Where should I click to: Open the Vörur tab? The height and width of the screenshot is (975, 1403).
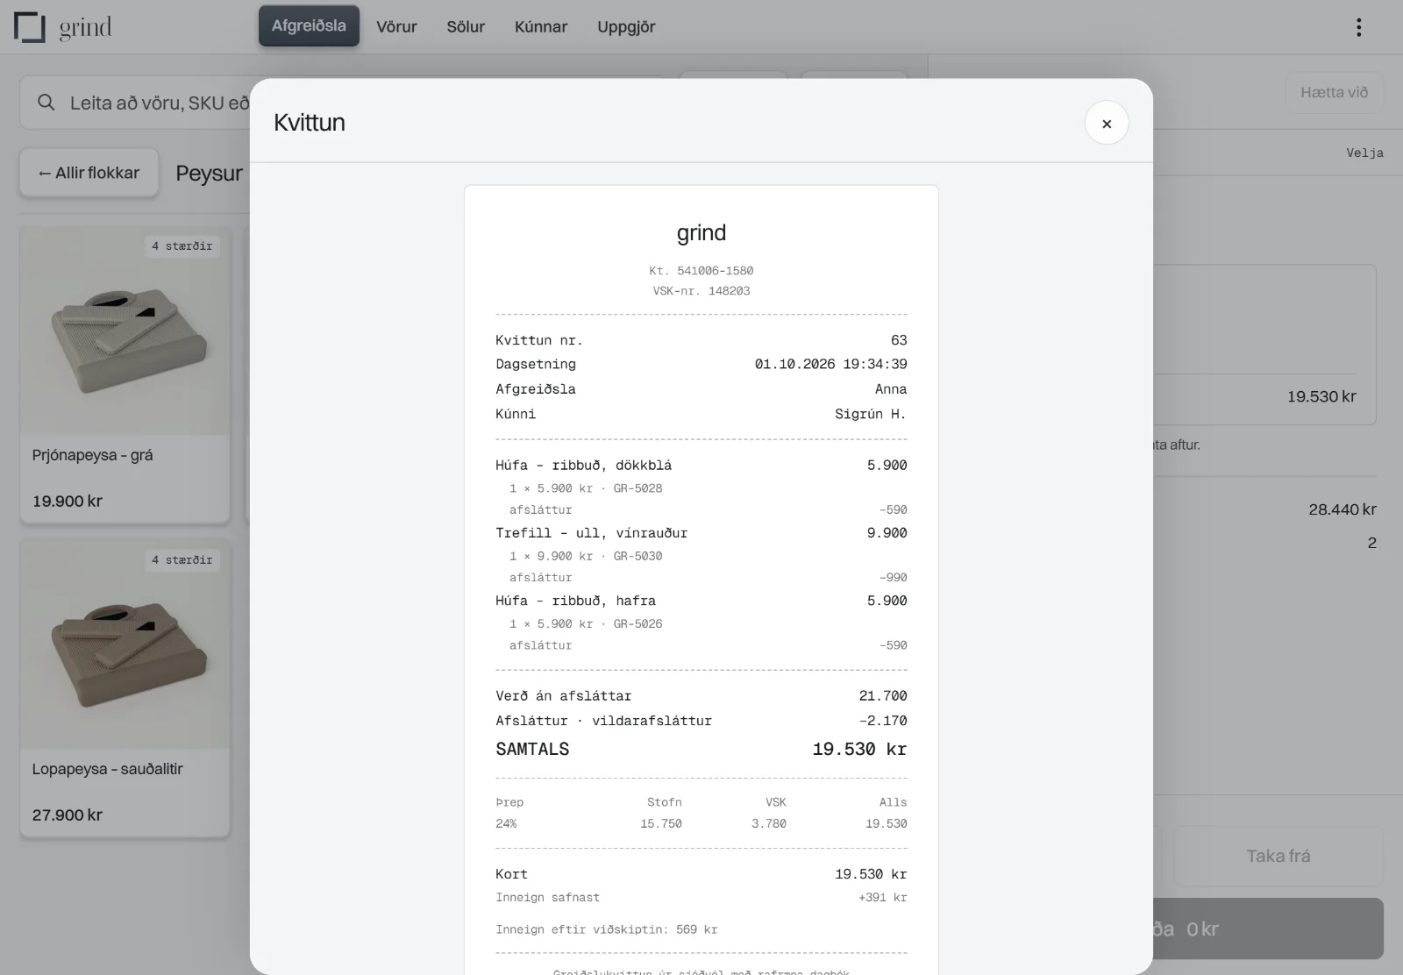point(396,27)
